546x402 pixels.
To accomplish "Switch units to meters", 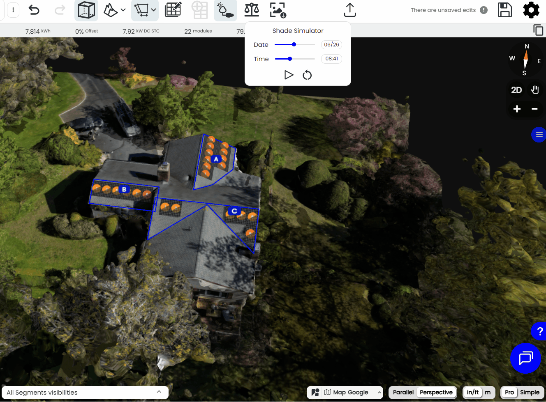I will point(488,392).
